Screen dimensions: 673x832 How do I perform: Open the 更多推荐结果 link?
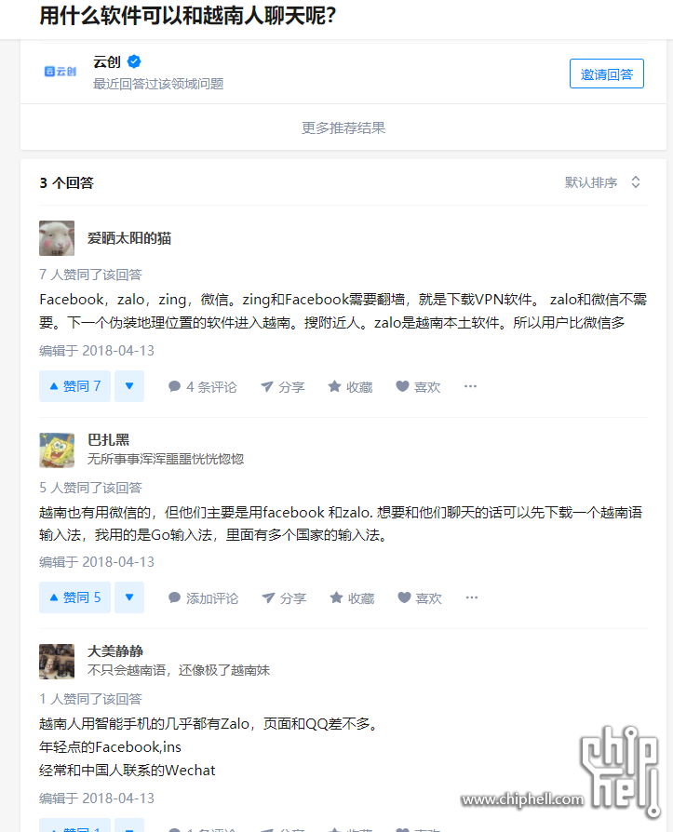[x=343, y=127]
